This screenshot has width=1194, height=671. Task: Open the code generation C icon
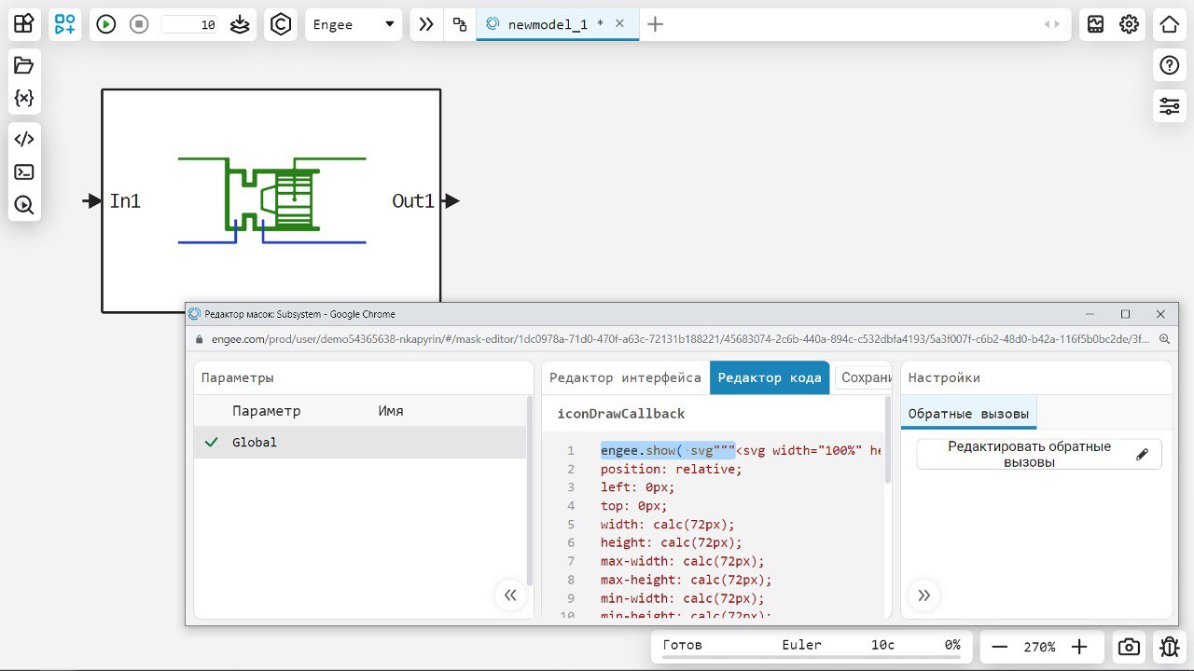click(x=281, y=24)
